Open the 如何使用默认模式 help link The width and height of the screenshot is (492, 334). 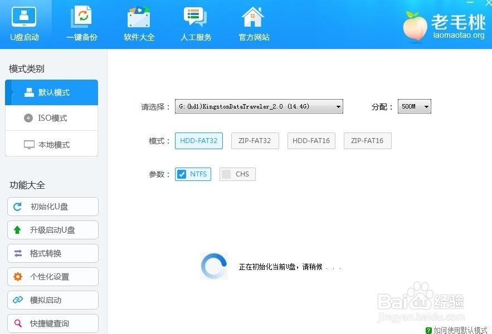click(x=460, y=330)
